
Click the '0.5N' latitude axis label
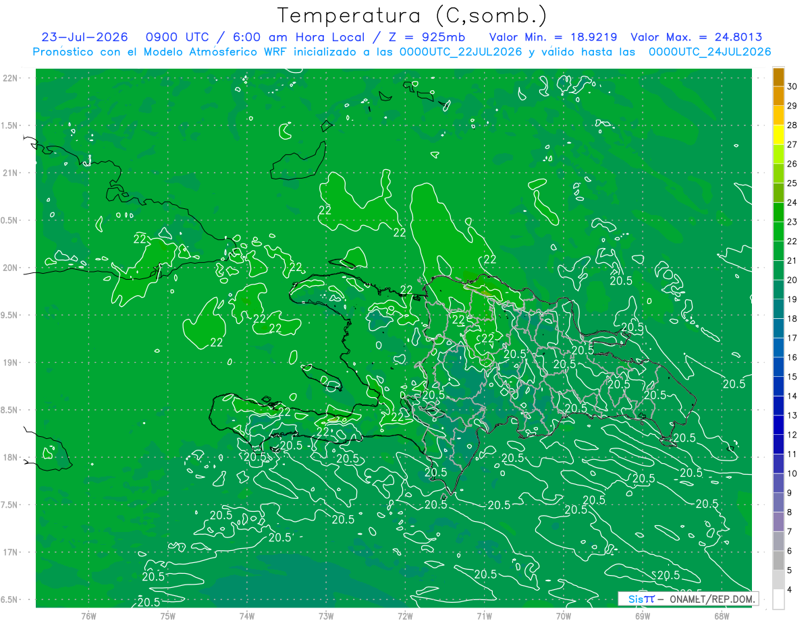pos(10,220)
